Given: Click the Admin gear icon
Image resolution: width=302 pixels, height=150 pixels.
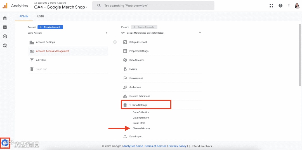Looking at the screenshot, I should (x=5, y=143).
